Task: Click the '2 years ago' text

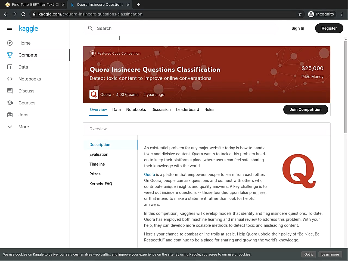Action: point(154,95)
